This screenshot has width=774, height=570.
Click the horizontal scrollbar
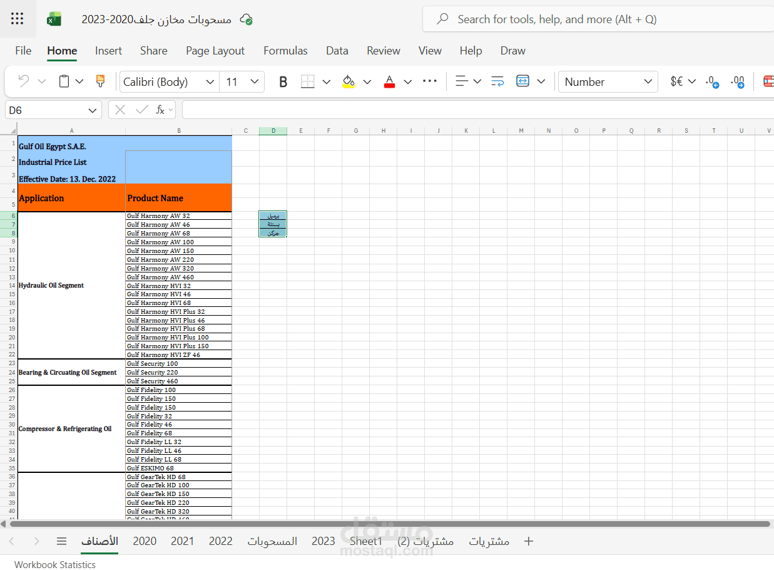390,524
